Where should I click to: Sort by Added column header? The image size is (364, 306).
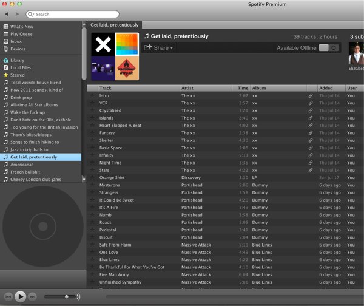[x=331, y=88]
